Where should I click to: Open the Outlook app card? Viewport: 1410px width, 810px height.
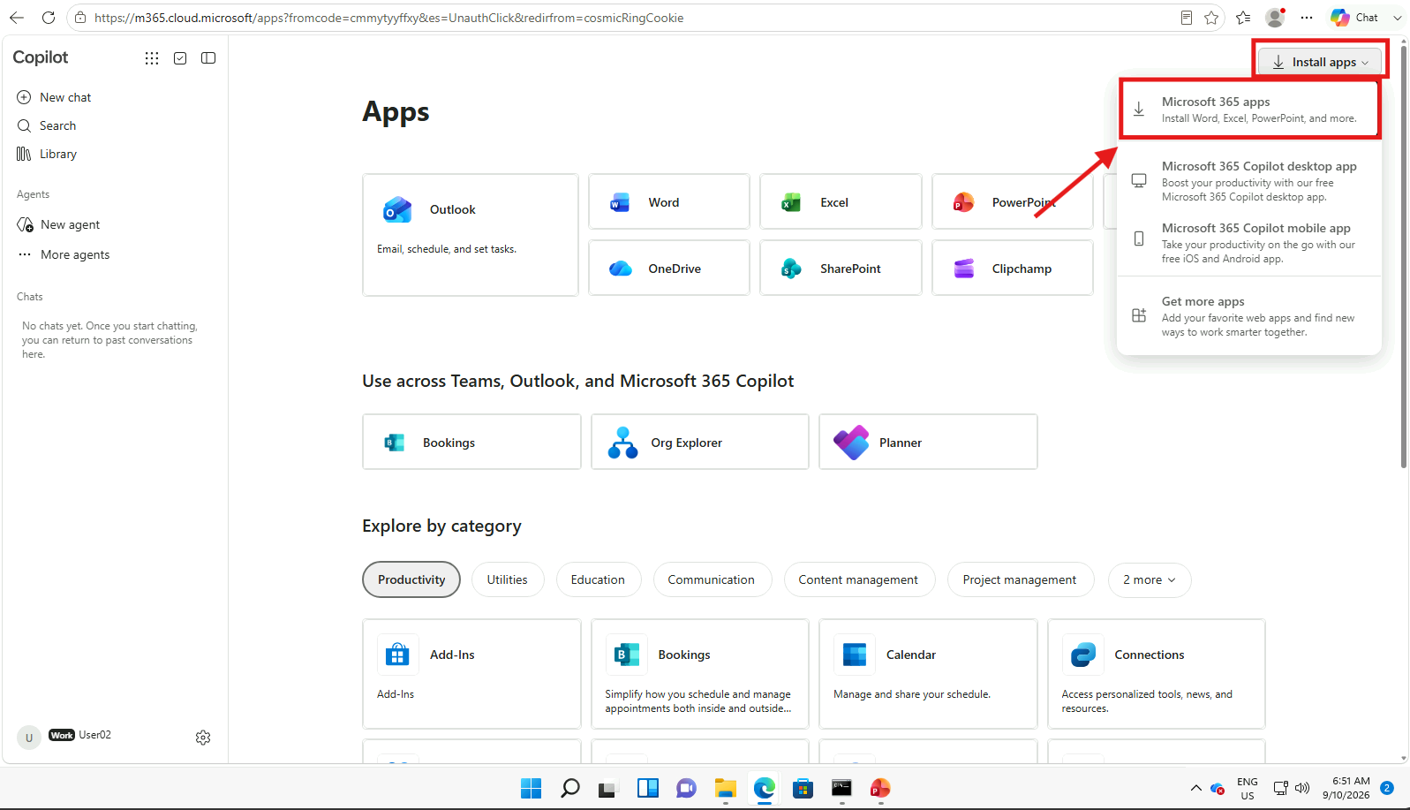point(471,235)
